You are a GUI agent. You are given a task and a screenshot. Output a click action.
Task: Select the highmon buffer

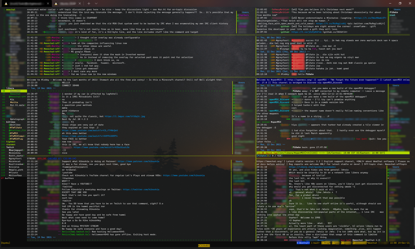11,141
